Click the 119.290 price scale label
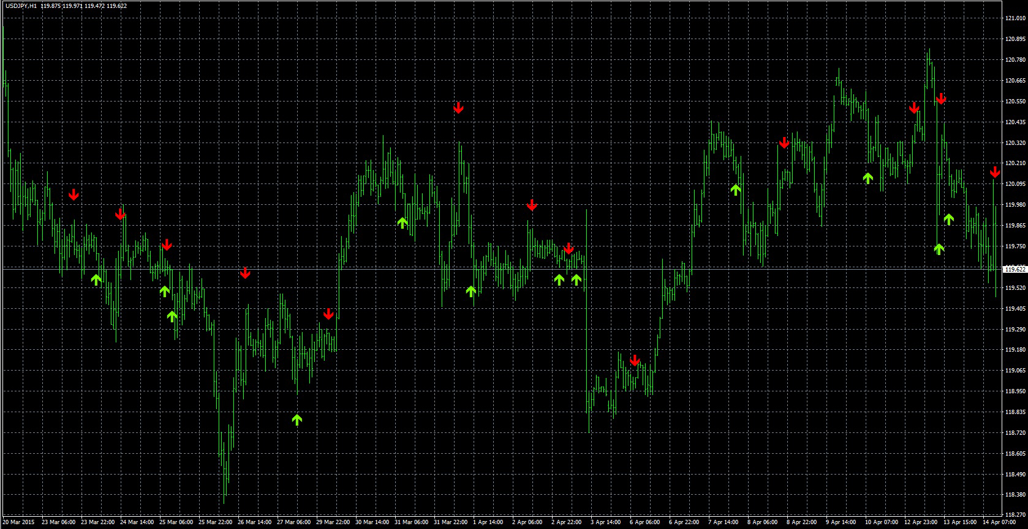Viewport: 1028px width, 529px height. pyautogui.click(x=1015, y=330)
